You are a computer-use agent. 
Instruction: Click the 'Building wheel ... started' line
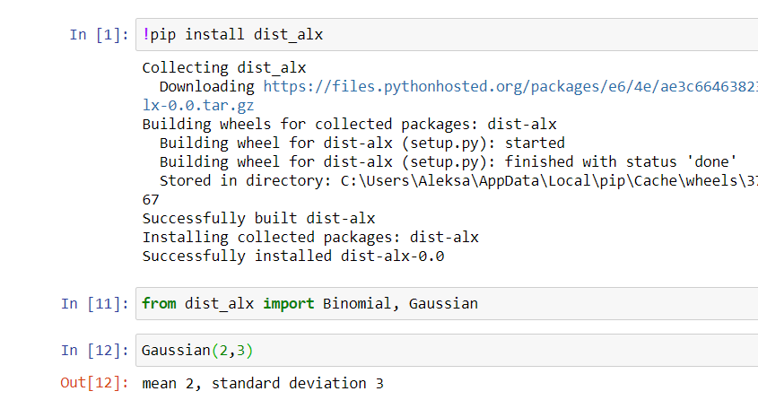coord(362,143)
